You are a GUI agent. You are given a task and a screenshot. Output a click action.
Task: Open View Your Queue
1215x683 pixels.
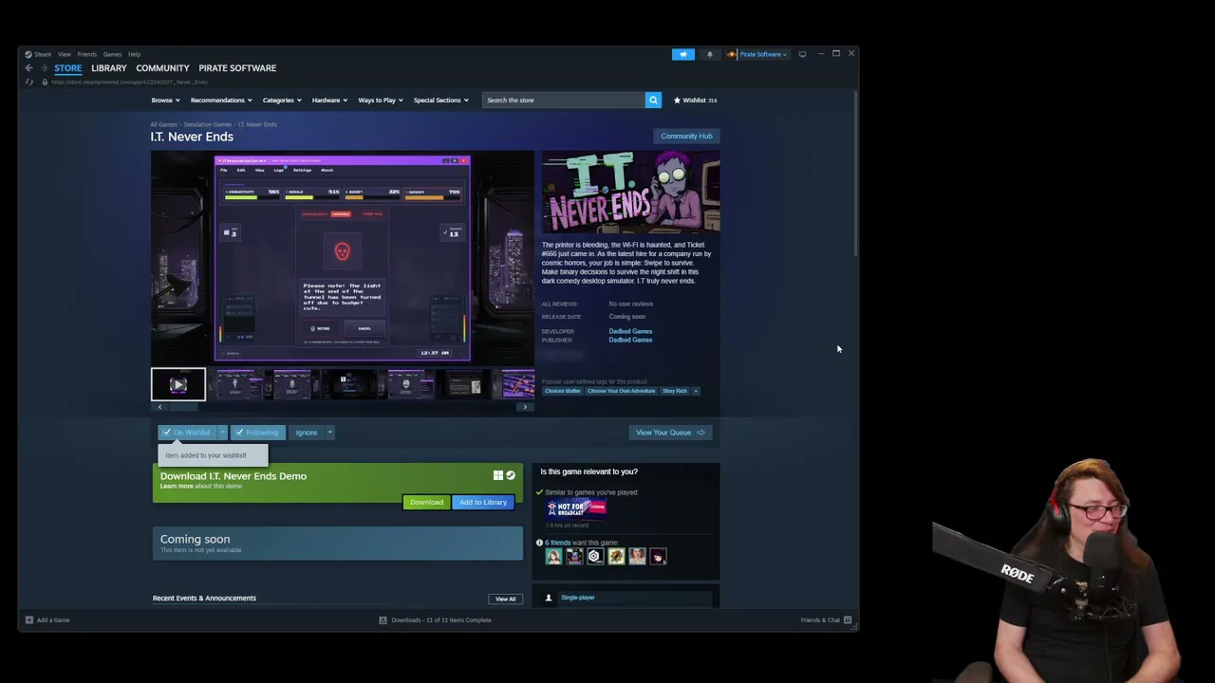point(670,433)
